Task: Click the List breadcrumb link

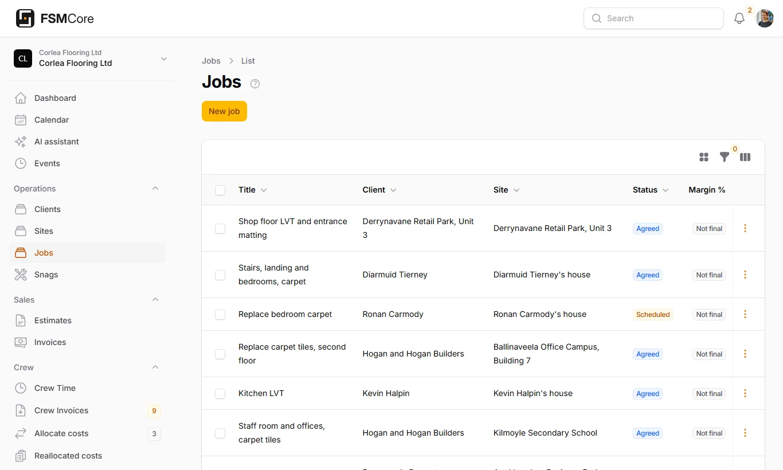Action: tap(248, 61)
